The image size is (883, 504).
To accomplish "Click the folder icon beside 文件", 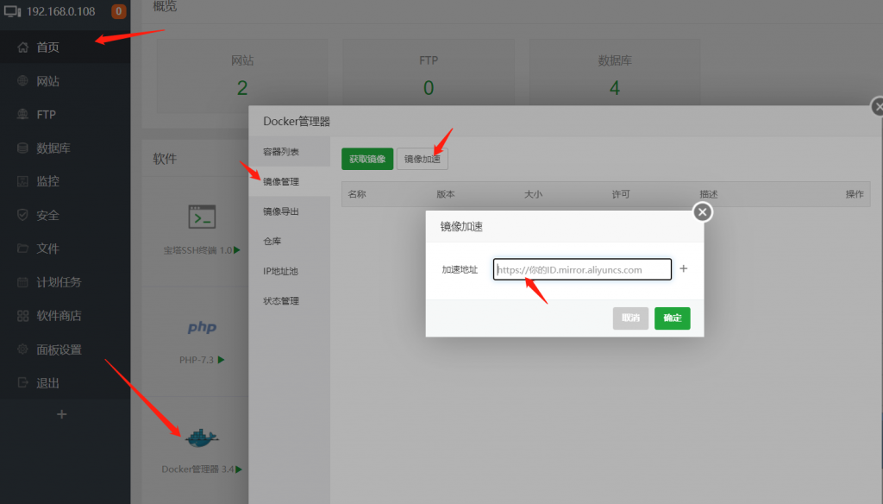I will coord(22,248).
